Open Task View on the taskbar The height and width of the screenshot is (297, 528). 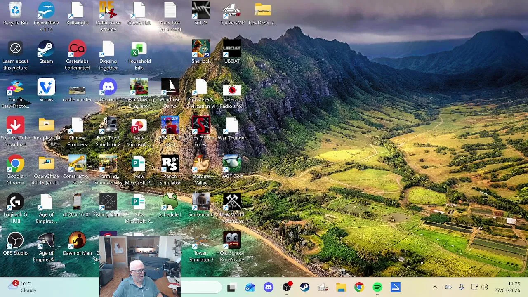[231, 288]
